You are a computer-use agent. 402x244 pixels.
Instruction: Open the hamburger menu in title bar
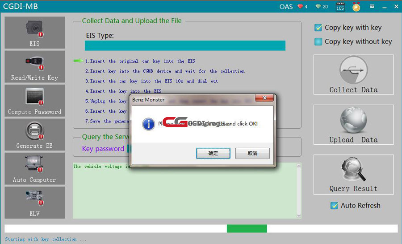(x=372, y=6)
